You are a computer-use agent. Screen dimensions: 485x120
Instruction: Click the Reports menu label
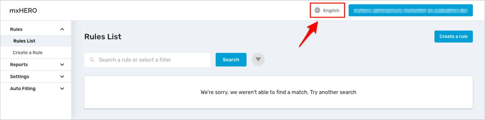pyautogui.click(x=19, y=65)
